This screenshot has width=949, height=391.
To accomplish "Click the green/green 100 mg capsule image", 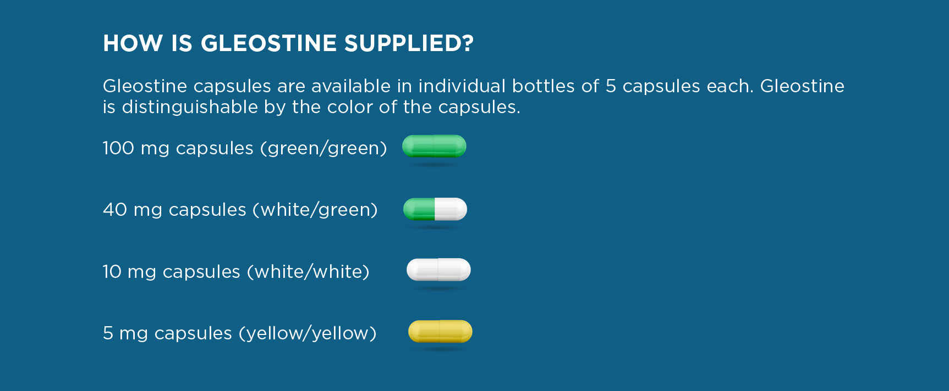I will (434, 146).
